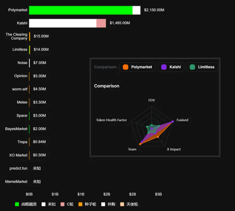This screenshot has height=211, width=235.
Task: Click the white segment of Kalshi bar
Action: 63,23
